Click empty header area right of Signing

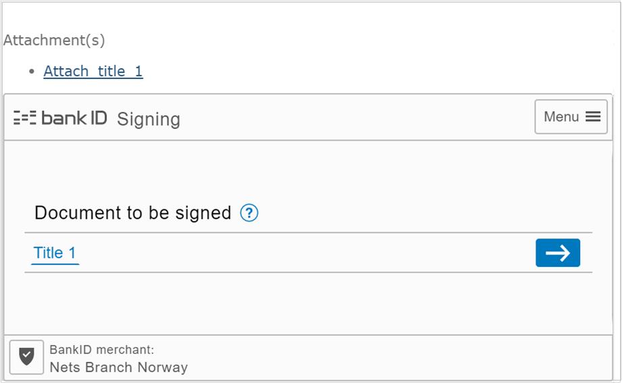point(357,118)
